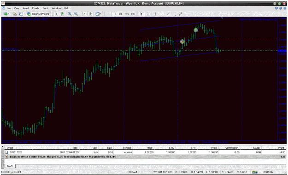Select the D1 timeframe
Image resolution: width=288 pixels, height=175 pixels.
click(120, 14)
